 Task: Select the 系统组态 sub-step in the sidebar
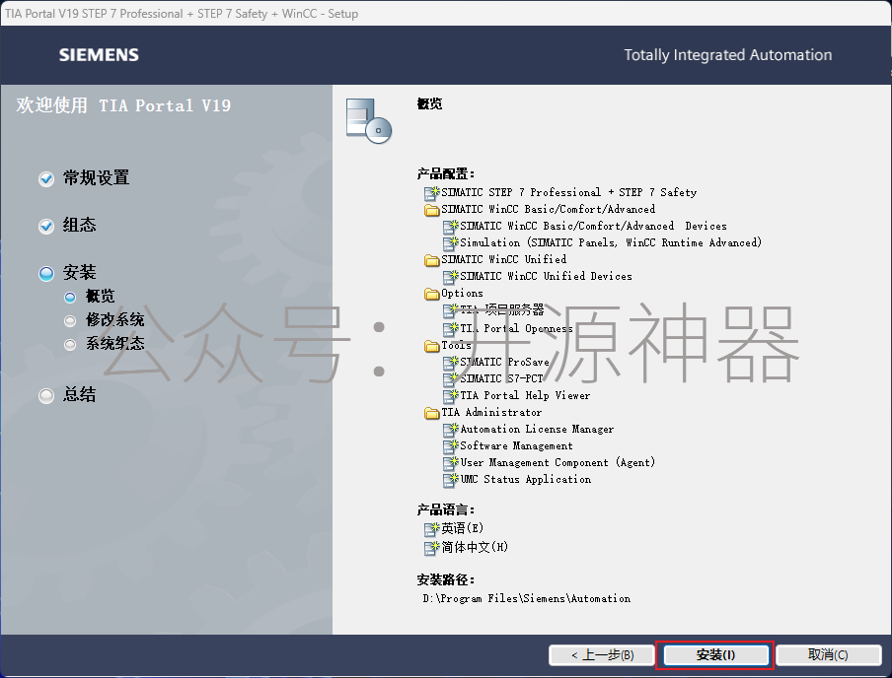(x=114, y=343)
